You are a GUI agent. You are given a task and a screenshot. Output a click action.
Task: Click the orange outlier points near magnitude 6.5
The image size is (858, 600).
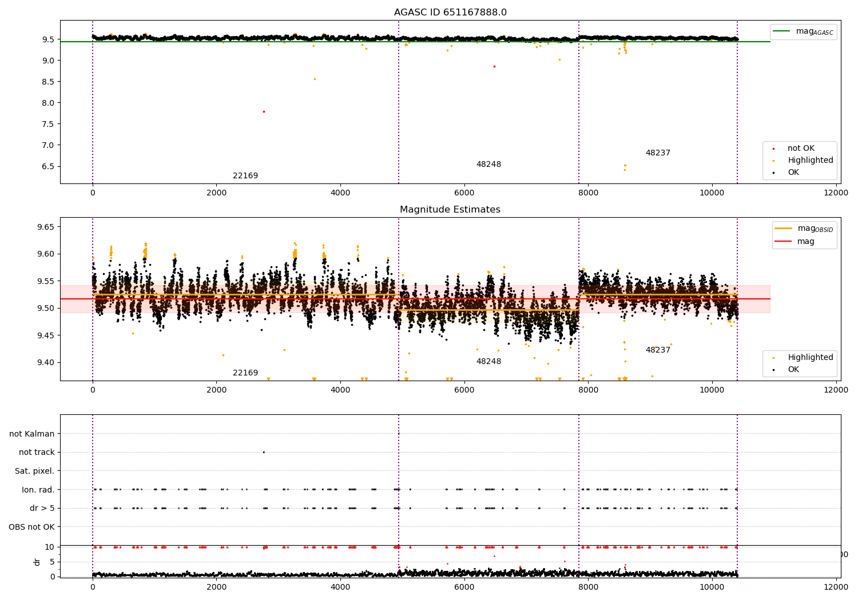625,167
